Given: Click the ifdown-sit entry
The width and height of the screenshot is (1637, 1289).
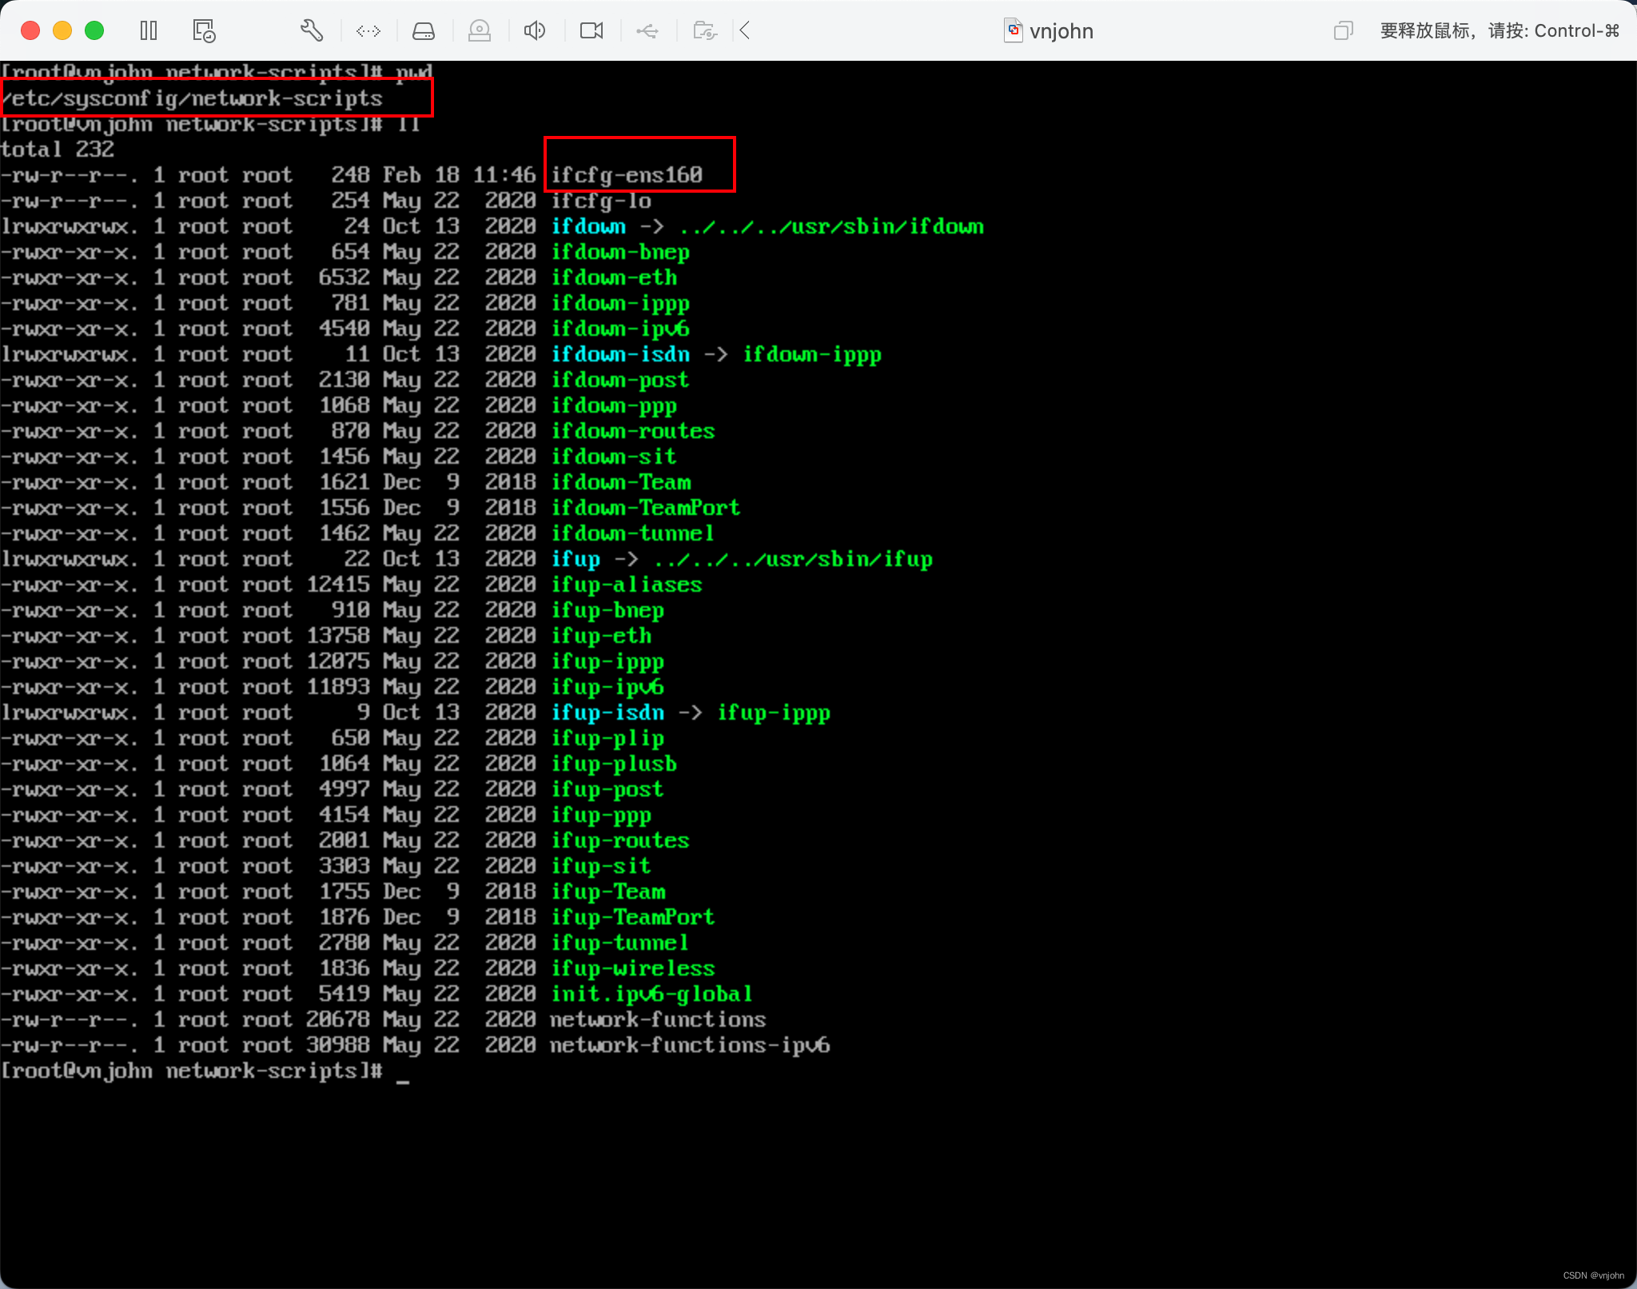Looking at the screenshot, I should (x=614, y=457).
